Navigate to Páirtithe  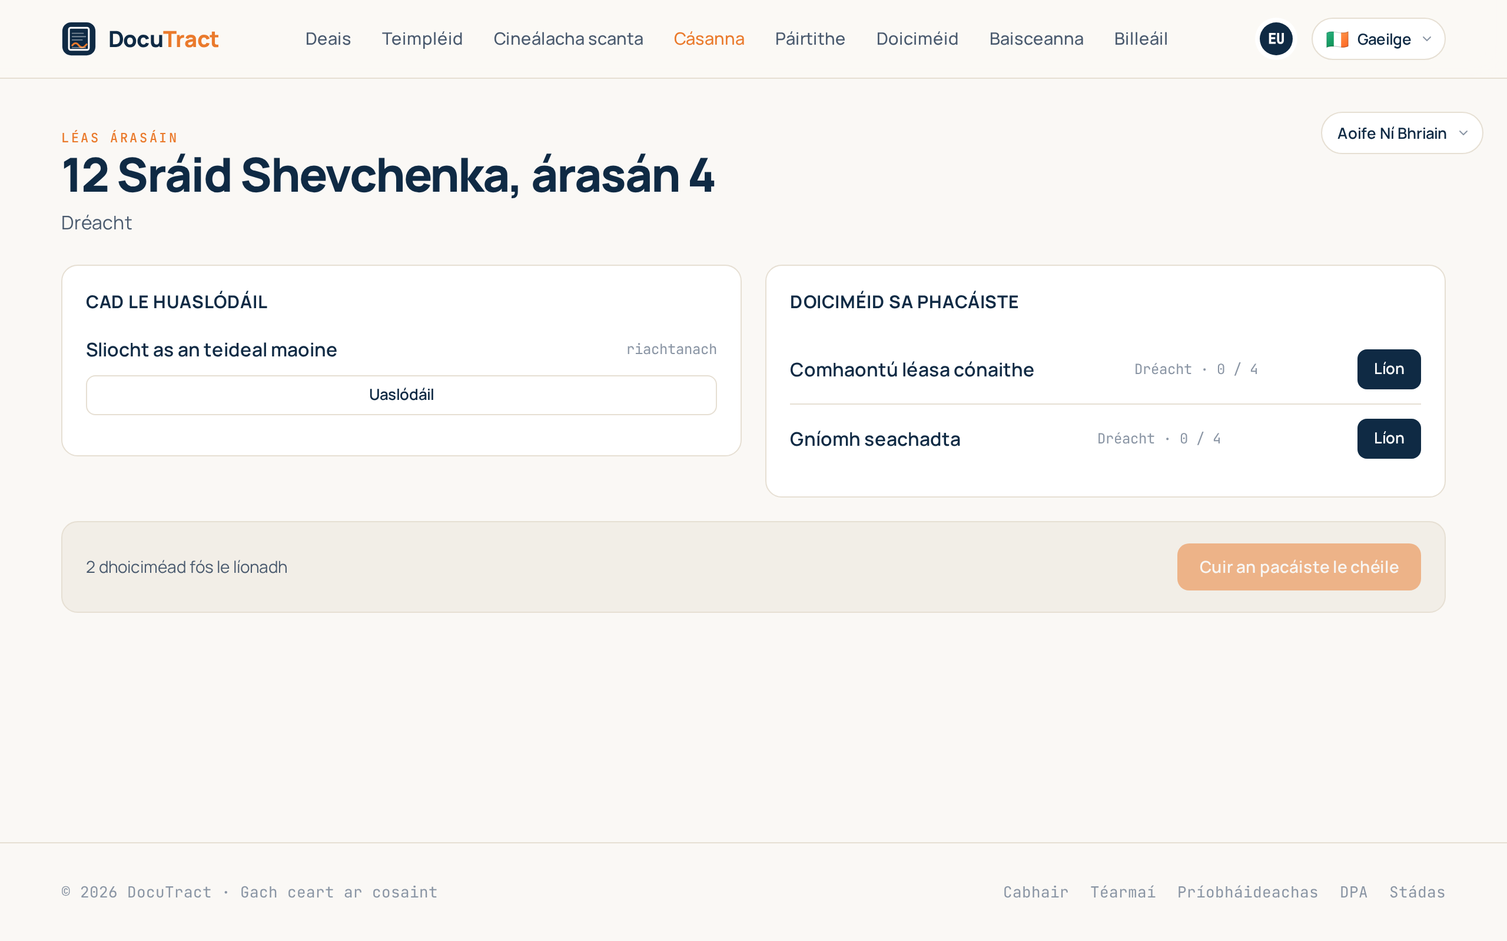(810, 39)
